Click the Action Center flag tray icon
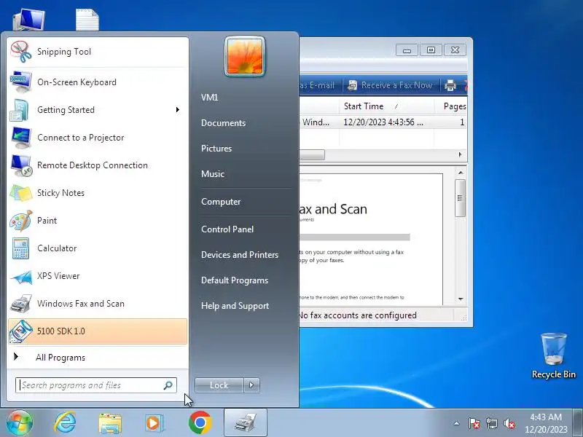Screen dimensions: 583x437 (x=474, y=423)
